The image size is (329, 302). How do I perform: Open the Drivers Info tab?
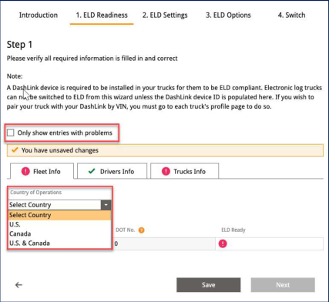pyautogui.click(x=112, y=171)
